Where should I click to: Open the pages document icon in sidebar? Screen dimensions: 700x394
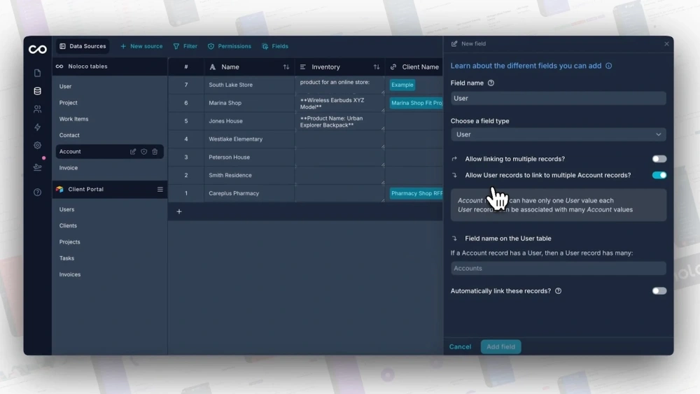click(x=38, y=73)
